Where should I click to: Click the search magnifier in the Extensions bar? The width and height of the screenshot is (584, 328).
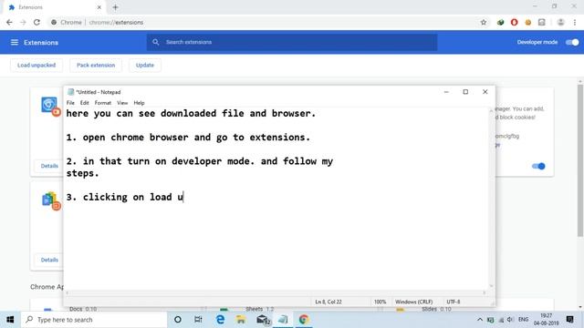coord(156,43)
